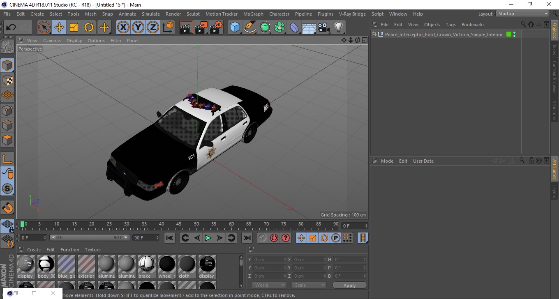Screen dimensions: 559x299
Task: Switch to Points mode
Action: [x=7, y=110]
